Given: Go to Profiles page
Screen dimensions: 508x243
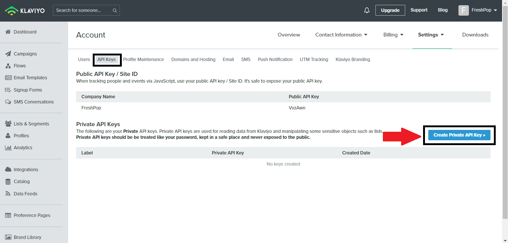Looking at the screenshot, I should pos(21,136).
